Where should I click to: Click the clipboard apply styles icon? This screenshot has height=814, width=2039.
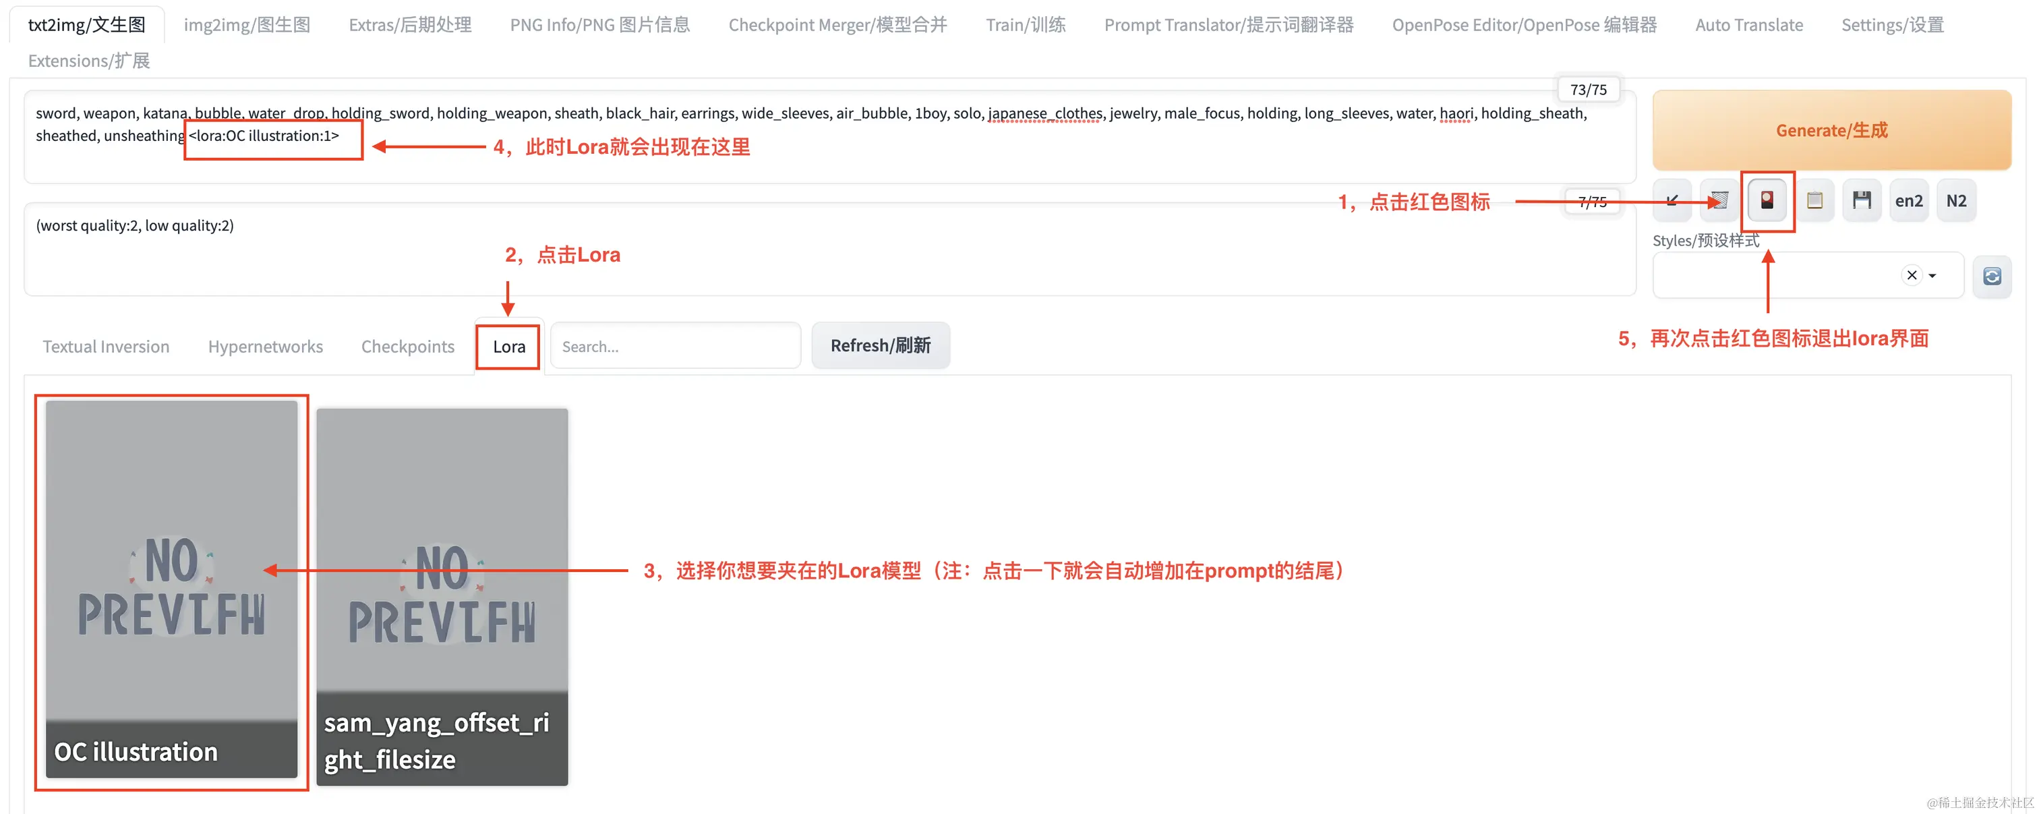(x=1814, y=201)
